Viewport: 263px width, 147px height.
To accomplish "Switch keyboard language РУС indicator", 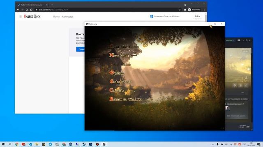I will click(x=244, y=144).
